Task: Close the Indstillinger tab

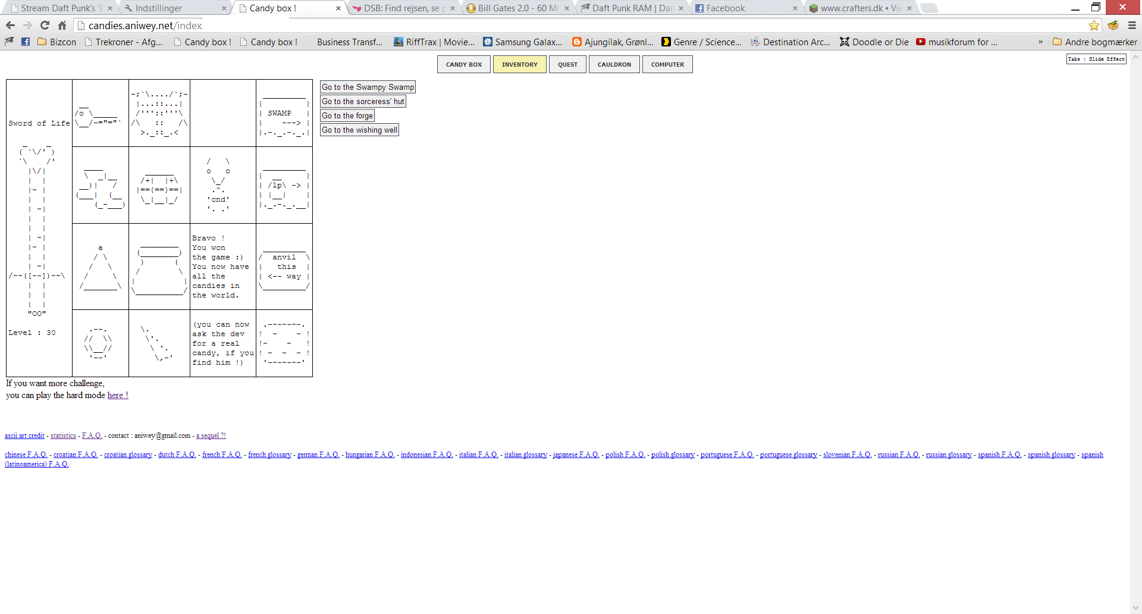Action: click(224, 8)
